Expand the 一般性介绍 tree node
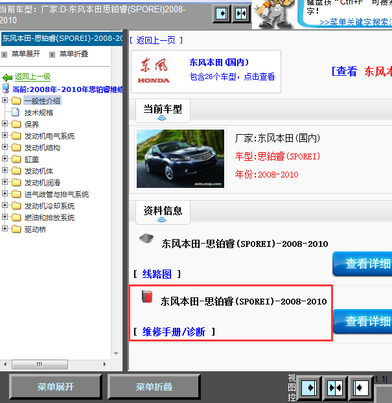 [5, 100]
